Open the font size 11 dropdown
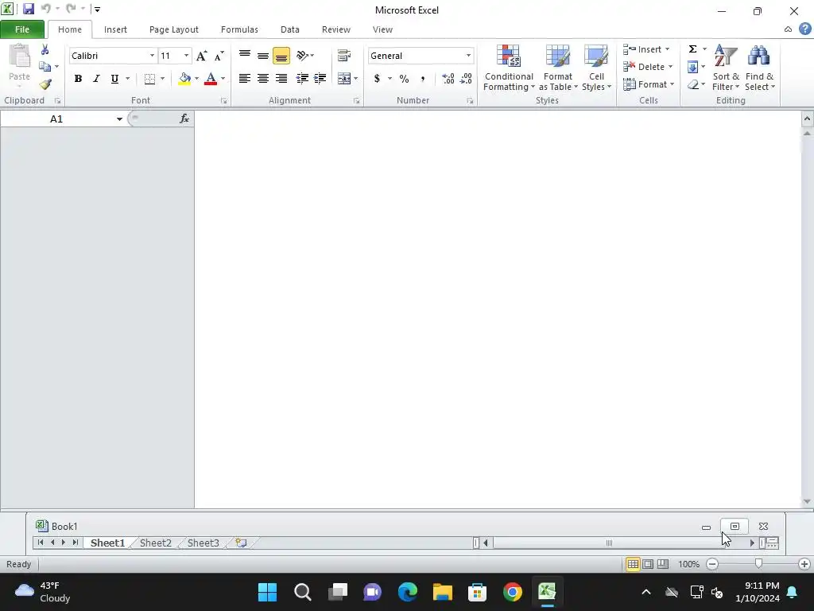The height and width of the screenshot is (611, 814). tap(186, 56)
